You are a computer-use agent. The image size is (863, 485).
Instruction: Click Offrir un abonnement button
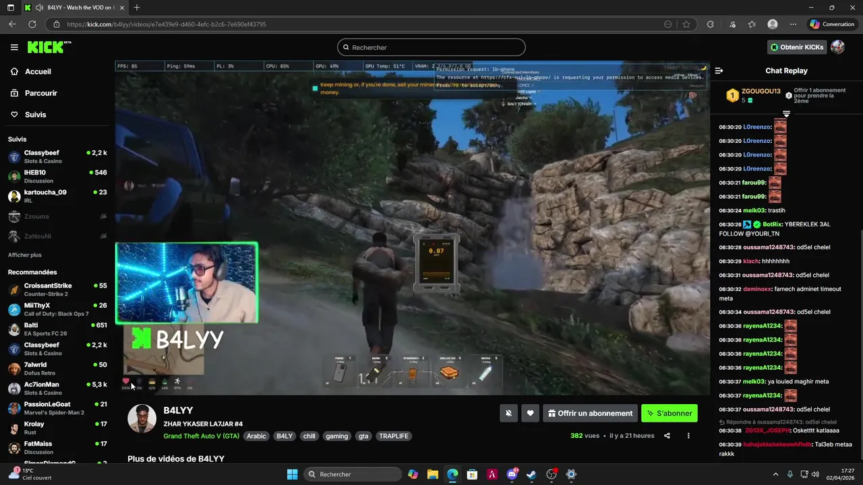[x=590, y=414]
